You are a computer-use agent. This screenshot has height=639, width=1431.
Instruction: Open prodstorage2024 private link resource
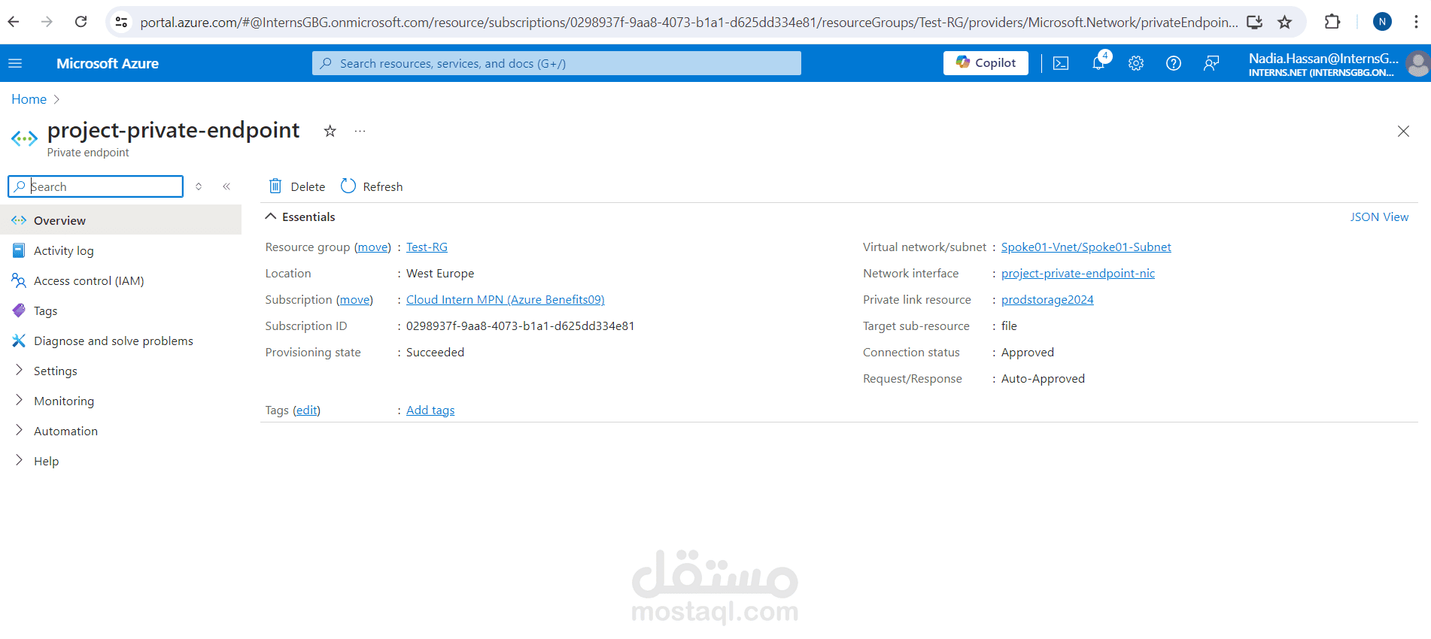point(1047,299)
